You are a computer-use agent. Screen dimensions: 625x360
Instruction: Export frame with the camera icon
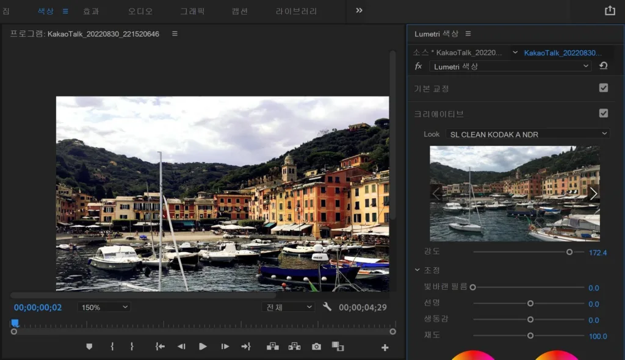click(x=317, y=347)
